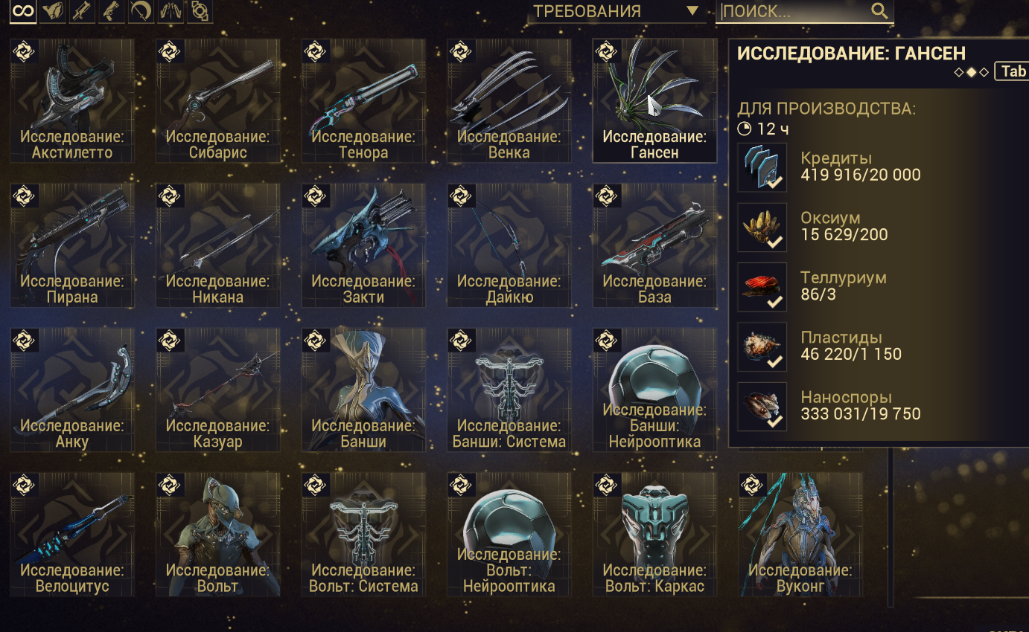The image size is (1029, 632).
Task: Click the Теллуриум resource icon
Action: 762,287
